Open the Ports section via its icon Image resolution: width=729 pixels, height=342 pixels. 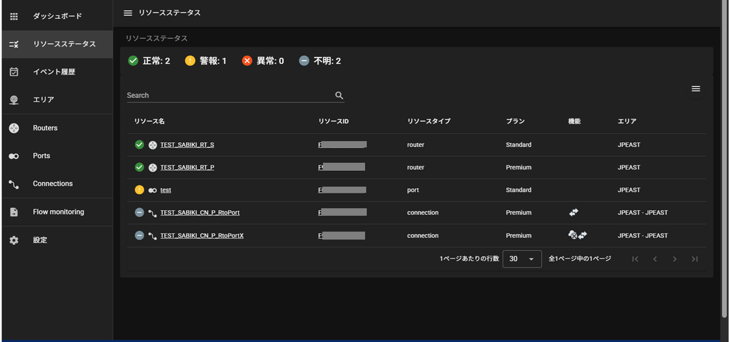coord(14,155)
